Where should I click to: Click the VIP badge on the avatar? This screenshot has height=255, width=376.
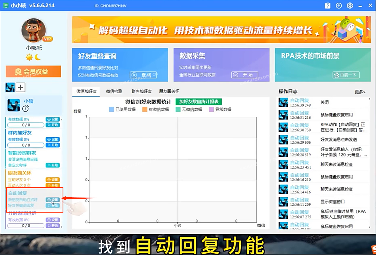(47, 39)
